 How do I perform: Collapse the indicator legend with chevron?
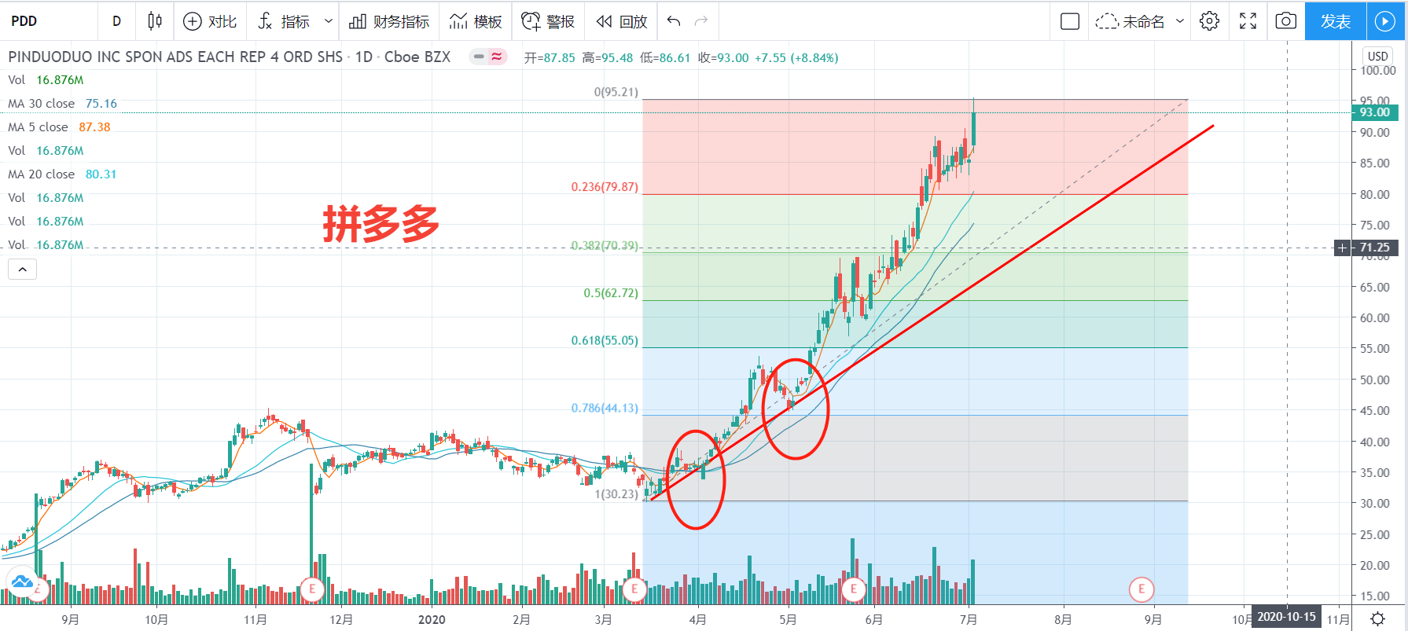tap(23, 270)
